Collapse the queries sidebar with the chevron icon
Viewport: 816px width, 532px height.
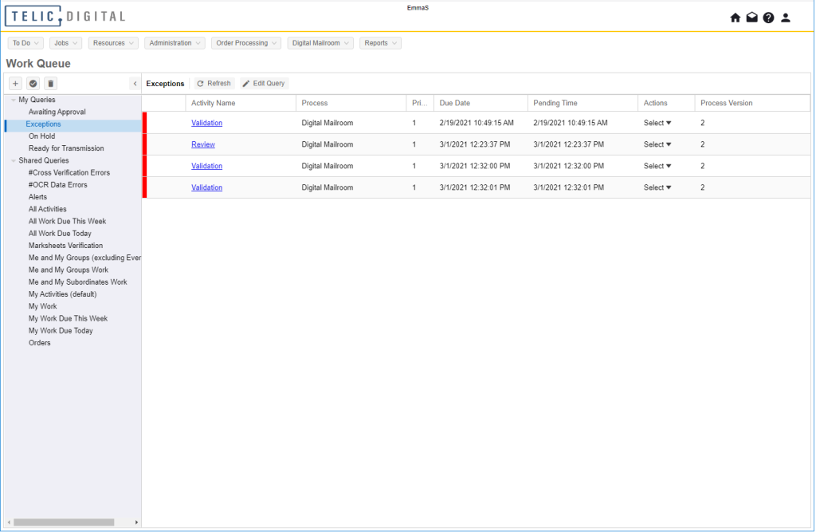tap(135, 83)
